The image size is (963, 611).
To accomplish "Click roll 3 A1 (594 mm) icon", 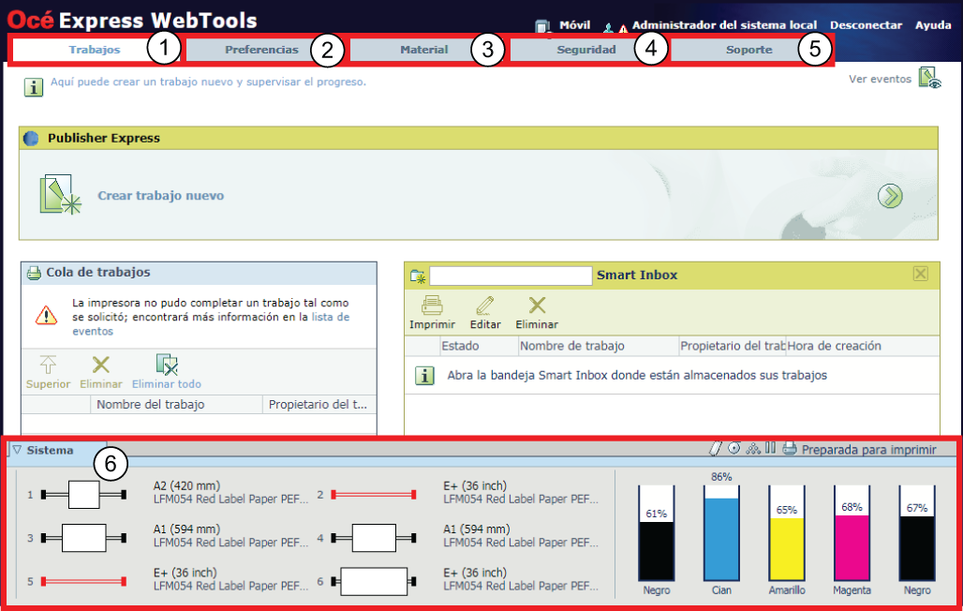I will click(x=83, y=538).
